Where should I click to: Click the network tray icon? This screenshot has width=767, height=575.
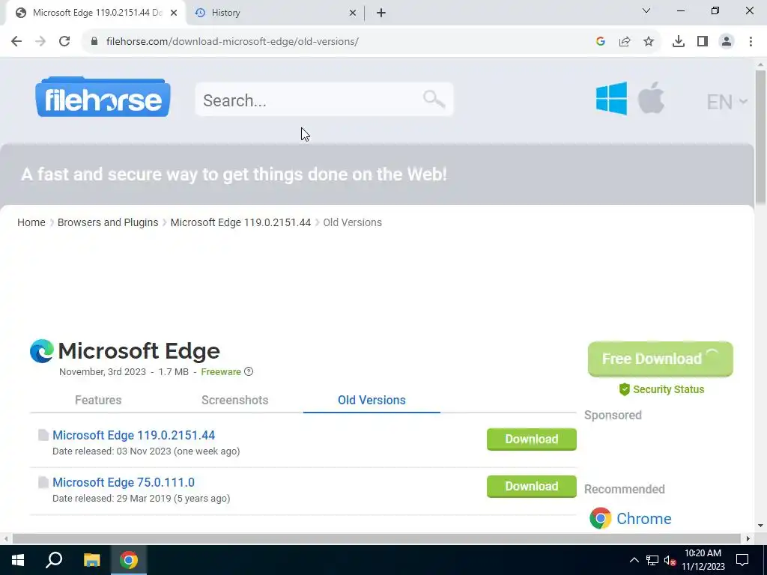click(x=652, y=560)
